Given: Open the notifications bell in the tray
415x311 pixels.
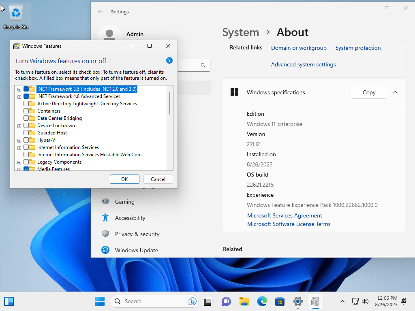Looking at the screenshot, I should 404,301.
